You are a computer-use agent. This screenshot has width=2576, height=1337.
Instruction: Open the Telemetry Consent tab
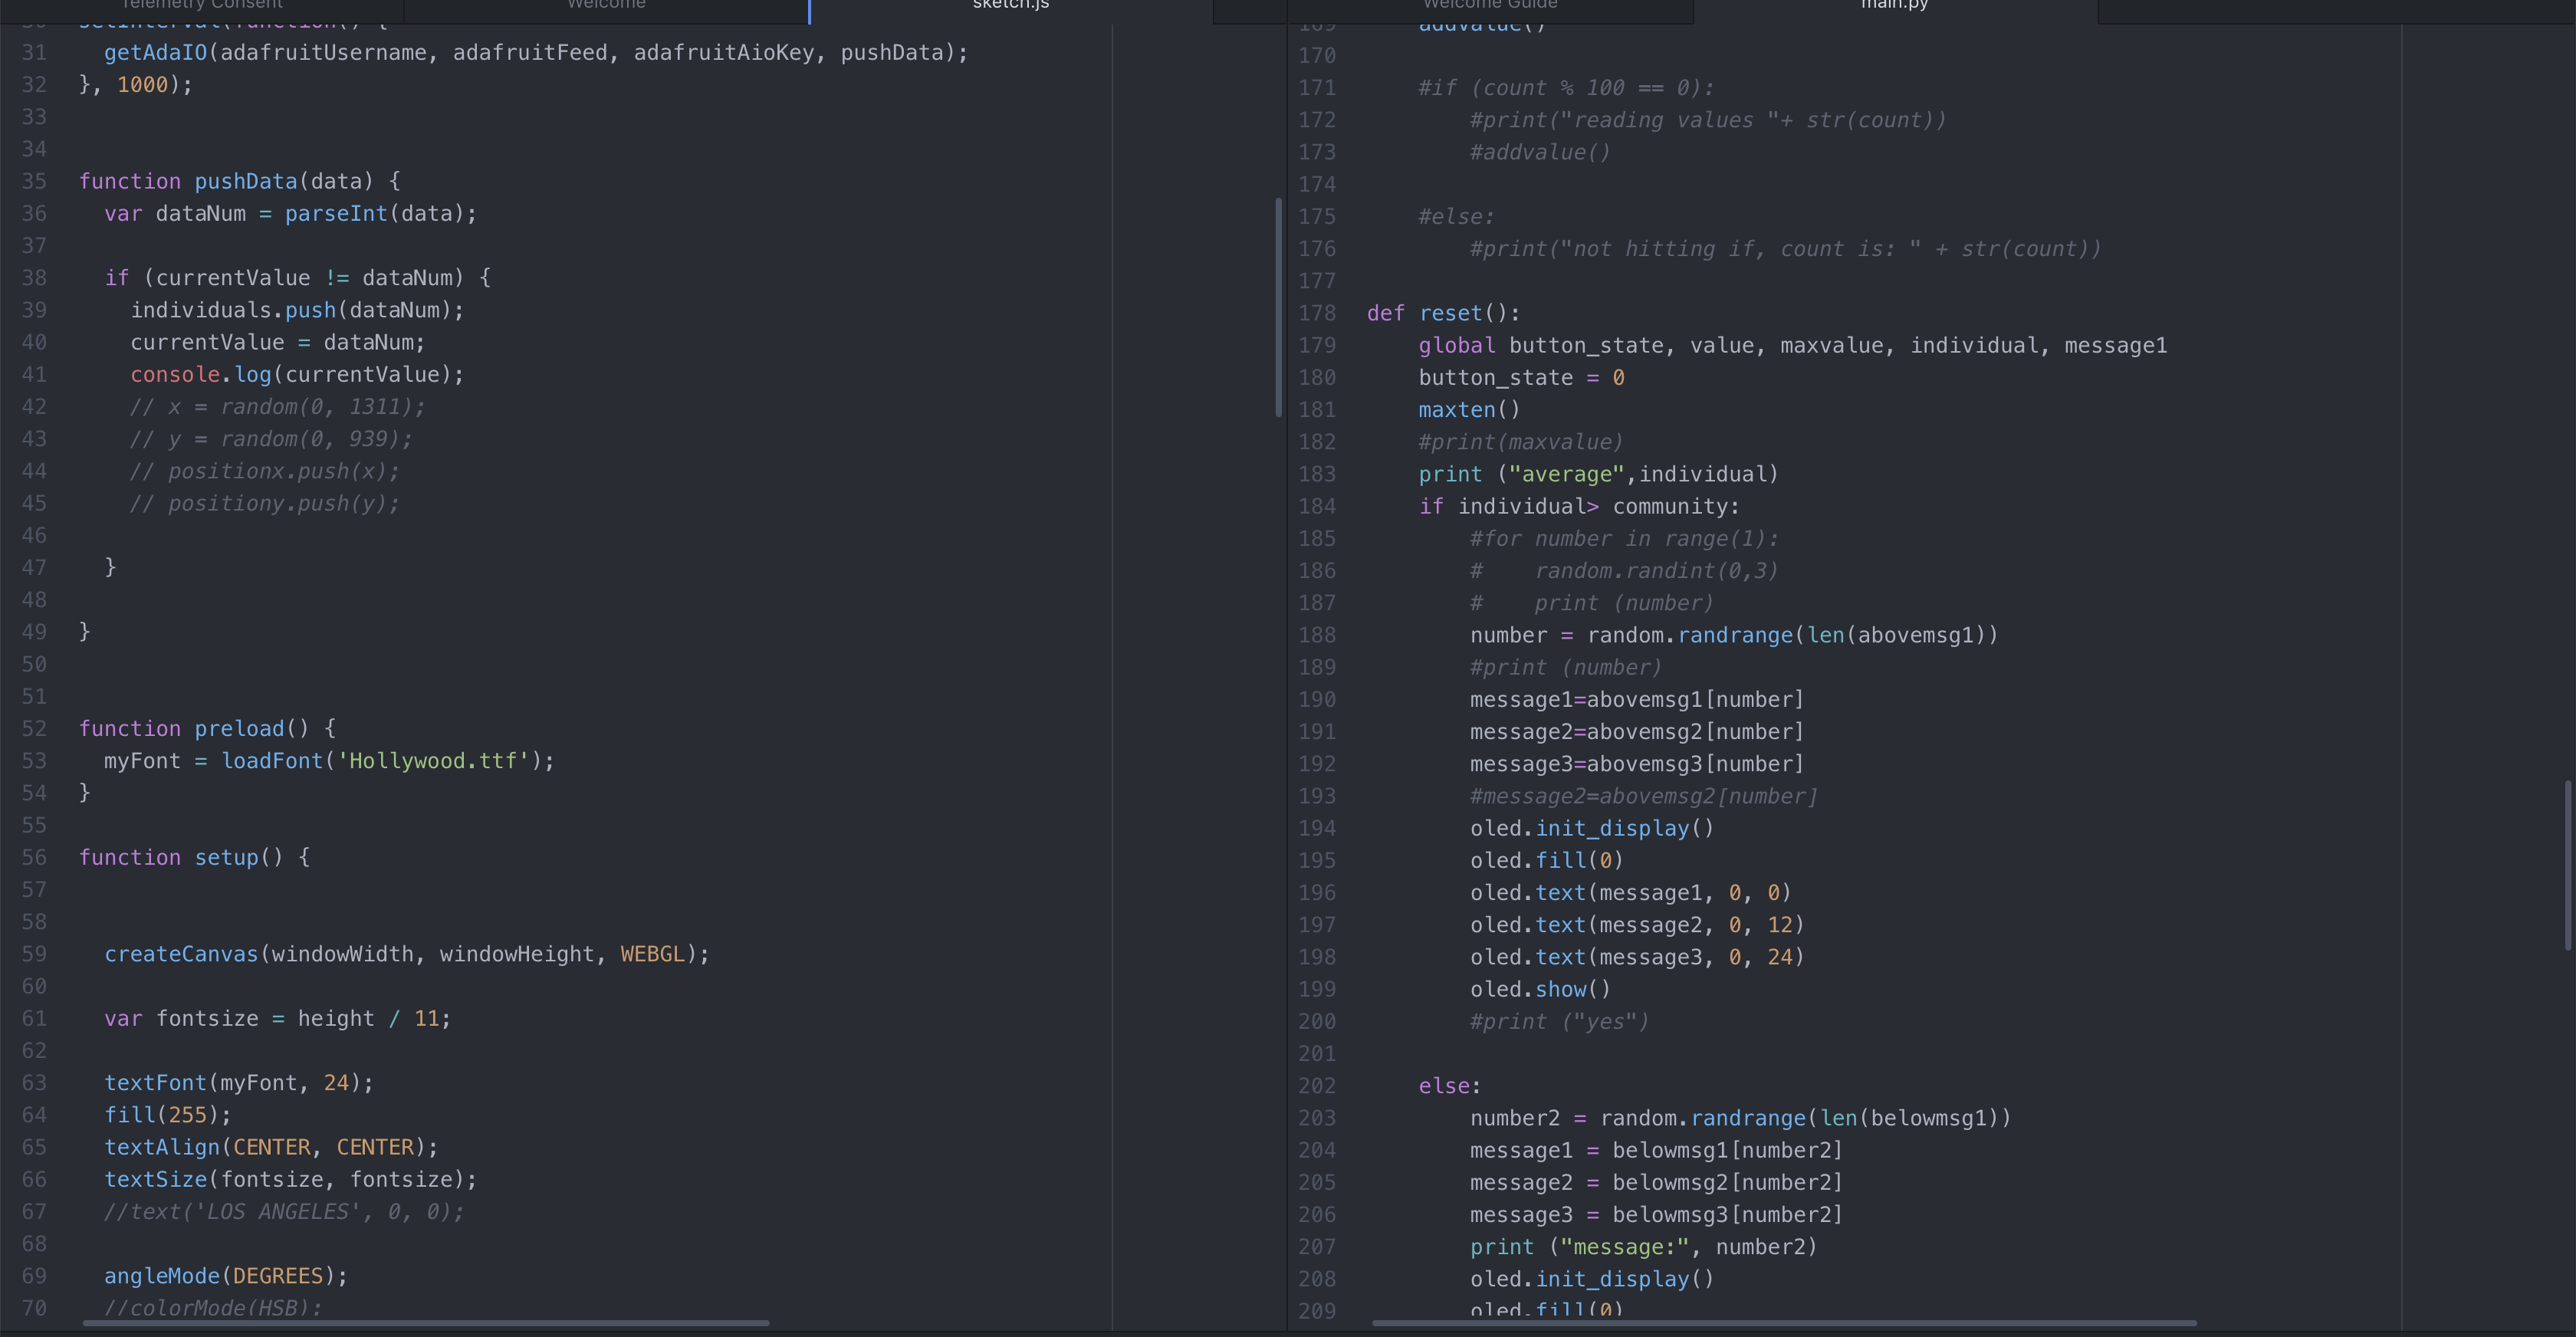(202, 6)
